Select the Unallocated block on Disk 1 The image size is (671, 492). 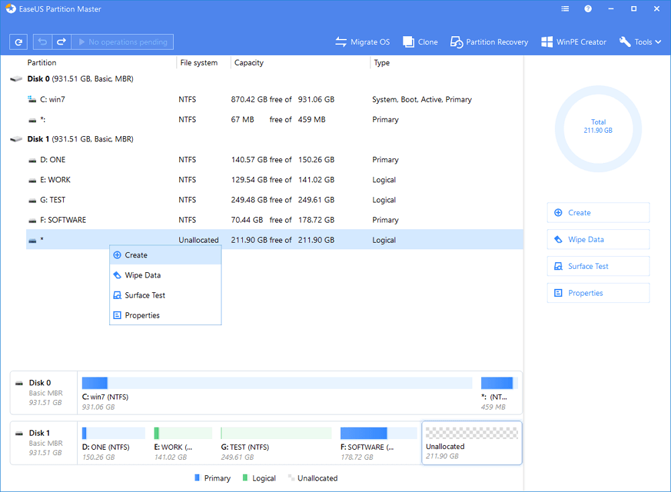point(471,442)
